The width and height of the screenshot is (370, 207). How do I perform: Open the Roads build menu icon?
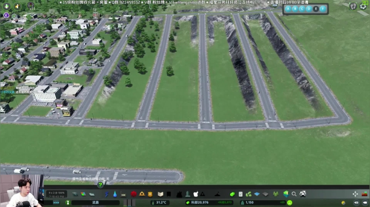(x=75, y=194)
